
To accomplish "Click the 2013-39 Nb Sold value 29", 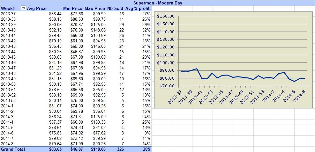I will coord(121,25).
